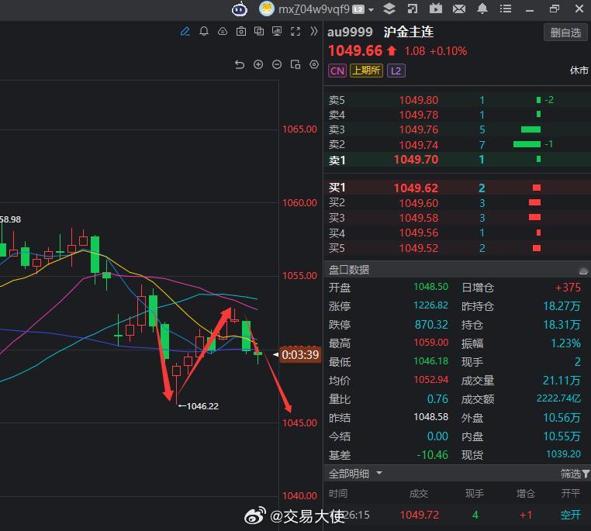This screenshot has width=591, height=531.
Task: Click the 买5 price 1049.52
Action: [x=418, y=248]
